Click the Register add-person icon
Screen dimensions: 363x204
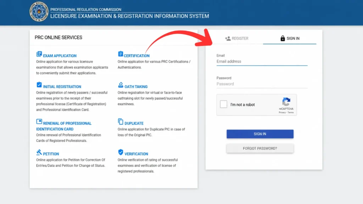coord(228,38)
